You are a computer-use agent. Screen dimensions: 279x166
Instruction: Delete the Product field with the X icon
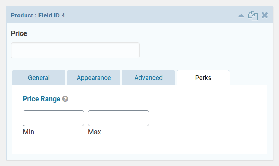click(x=265, y=15)
